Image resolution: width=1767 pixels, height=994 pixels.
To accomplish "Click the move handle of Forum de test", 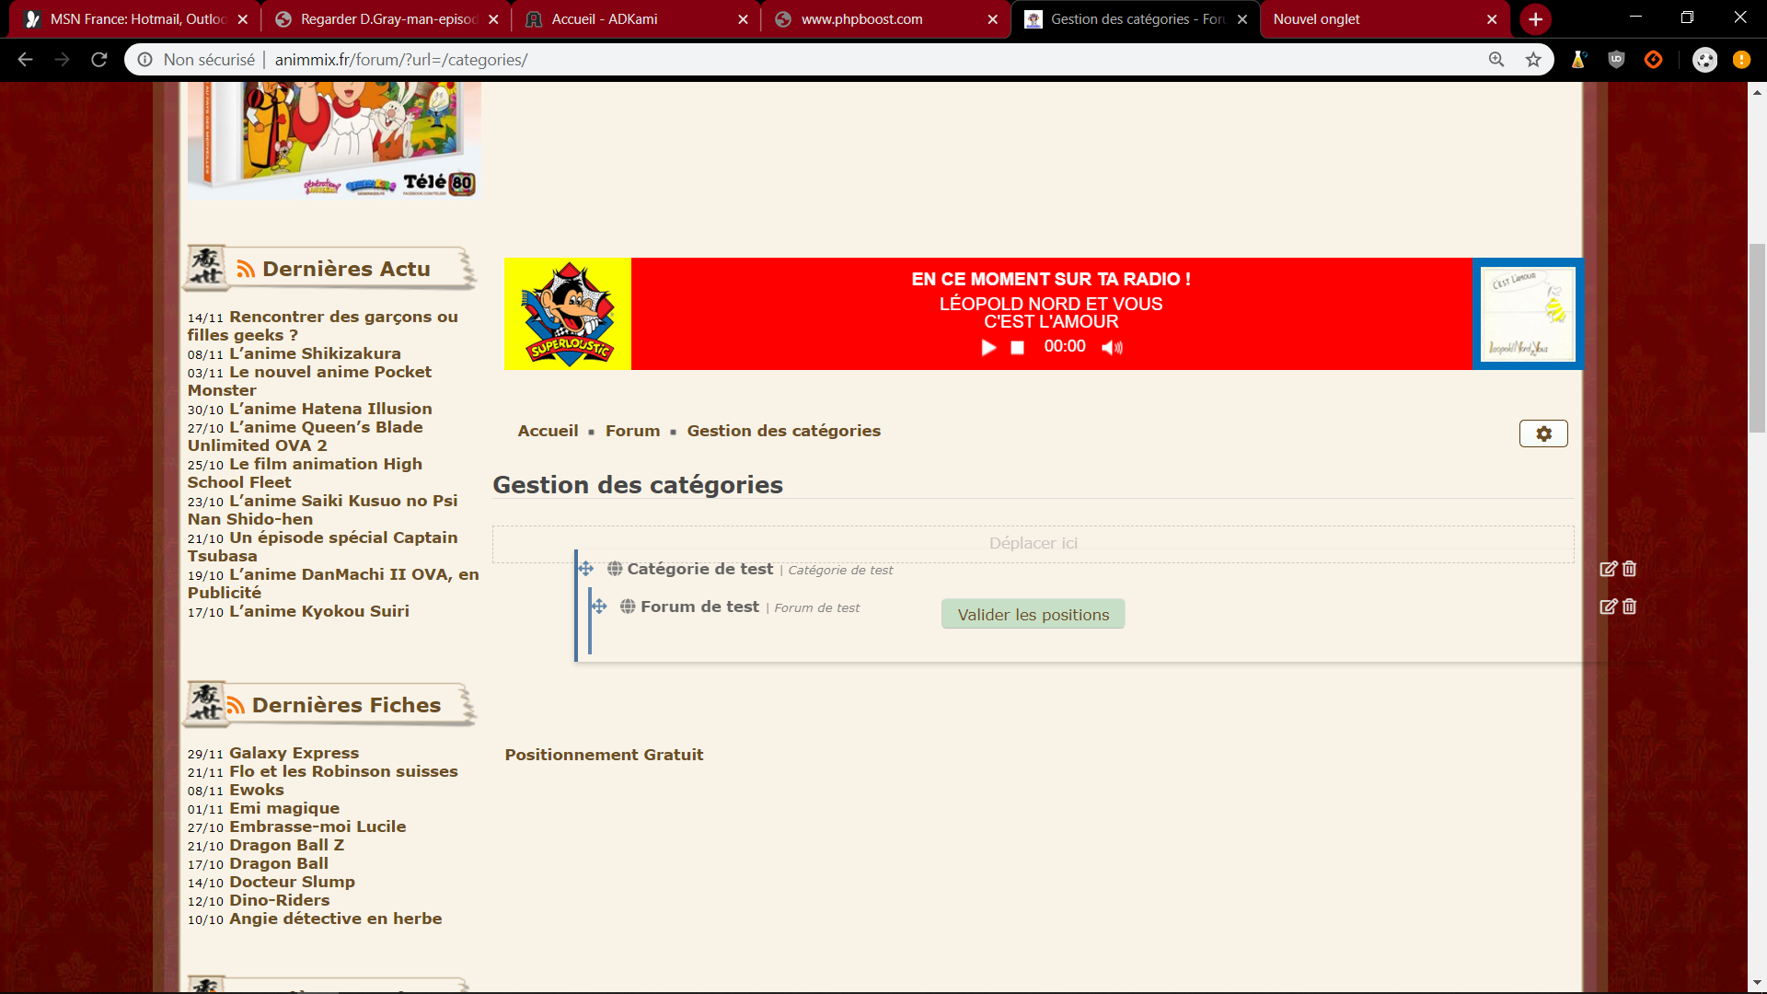I will [600, 607].
